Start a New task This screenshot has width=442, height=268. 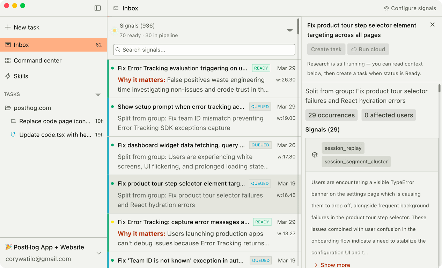click(x=53, y=27)
